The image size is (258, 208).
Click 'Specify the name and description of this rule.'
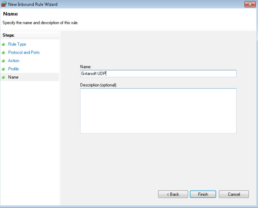pos(40,23)
